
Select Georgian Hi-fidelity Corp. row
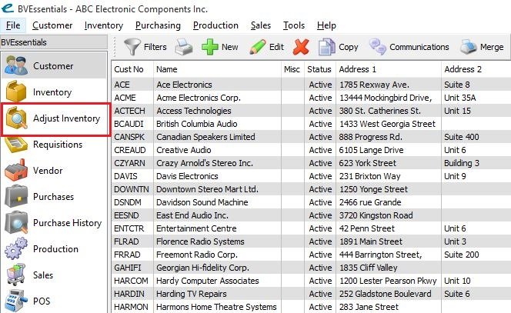[x=311, y=268]
